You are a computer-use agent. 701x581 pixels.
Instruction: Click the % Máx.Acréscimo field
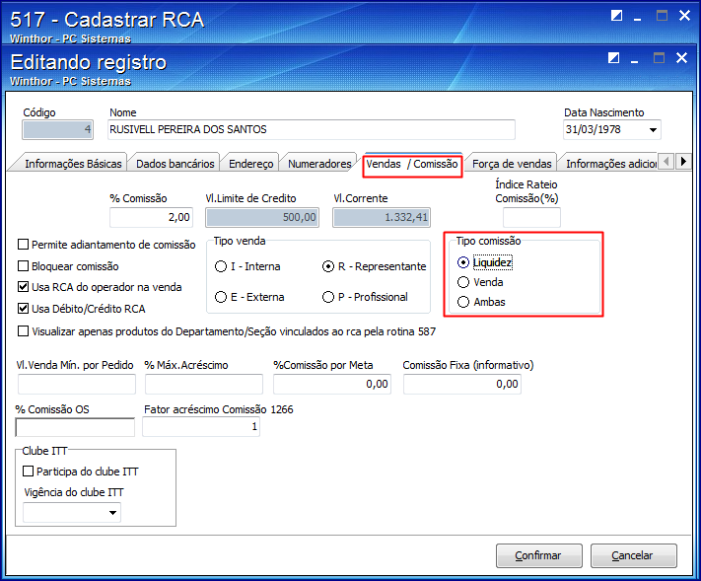pos(204,384)
